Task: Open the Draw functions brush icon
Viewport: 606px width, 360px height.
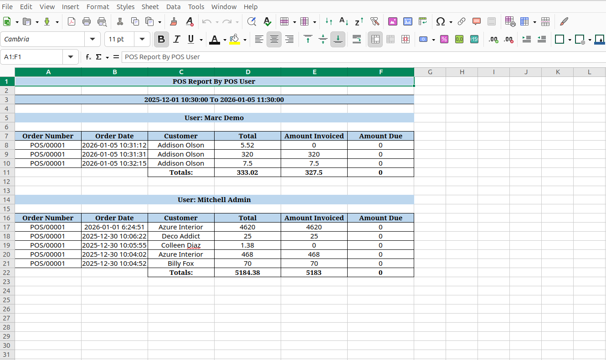Action: tap(564, 21)
